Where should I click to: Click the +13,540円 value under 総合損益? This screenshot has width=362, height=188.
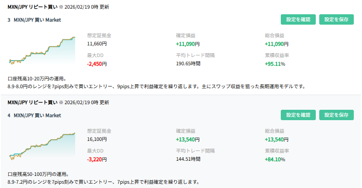276,139
